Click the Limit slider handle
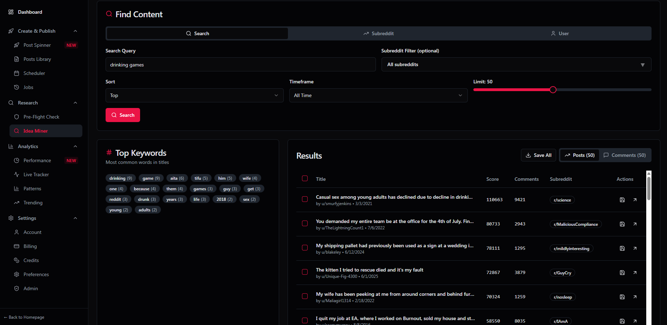The height and width of the screenshot is (325, 667). 553,90
